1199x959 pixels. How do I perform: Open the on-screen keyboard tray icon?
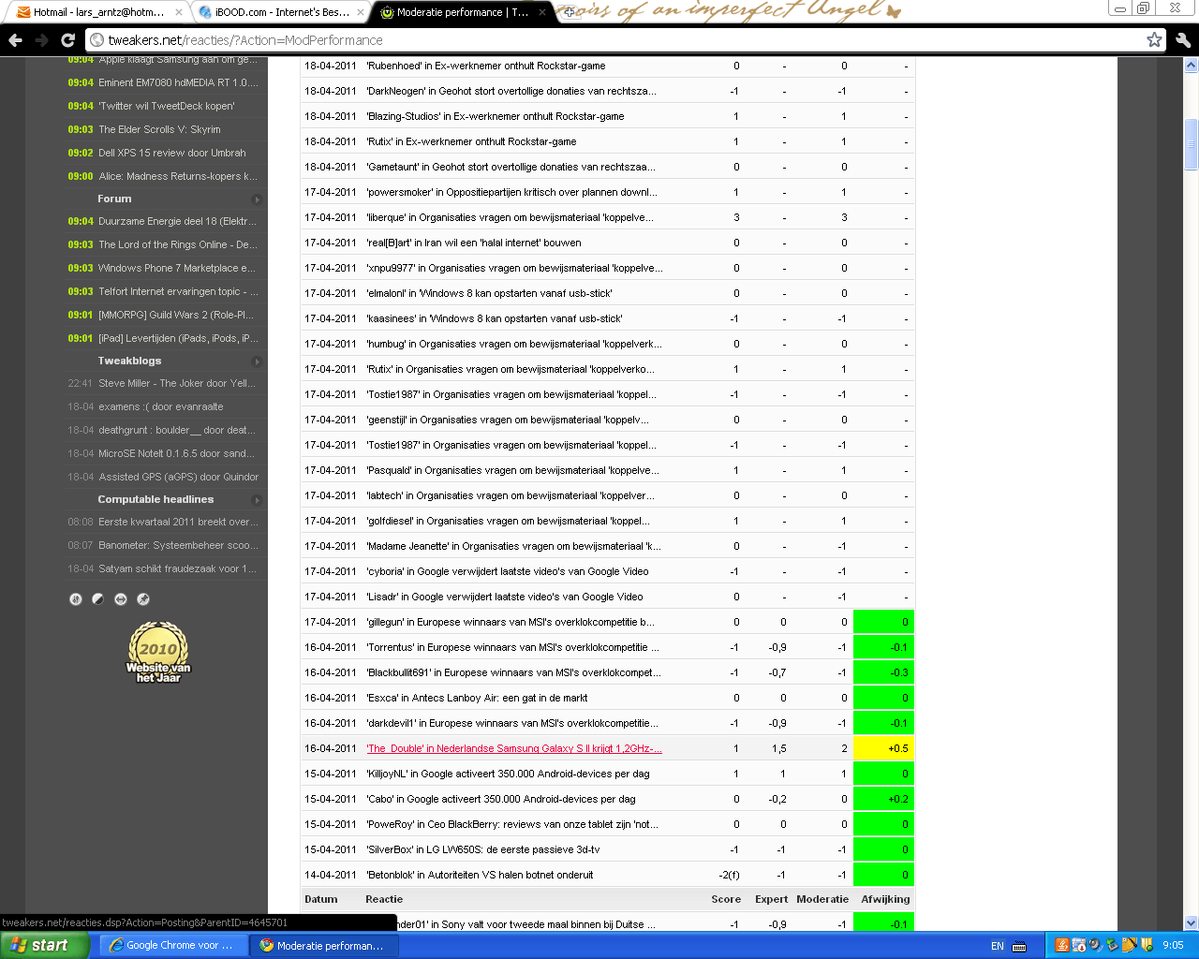pyautogui.click(x=1020, y=946)
